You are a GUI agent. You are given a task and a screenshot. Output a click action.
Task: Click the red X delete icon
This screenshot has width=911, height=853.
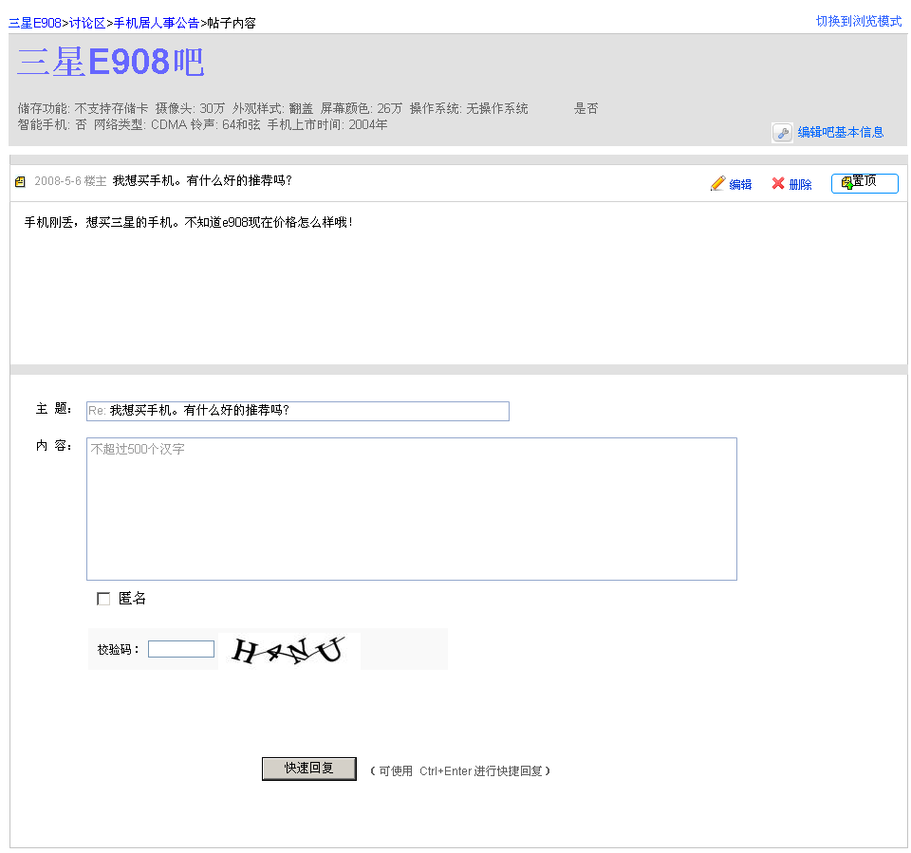pyautogui.click(x=778, y=183)
